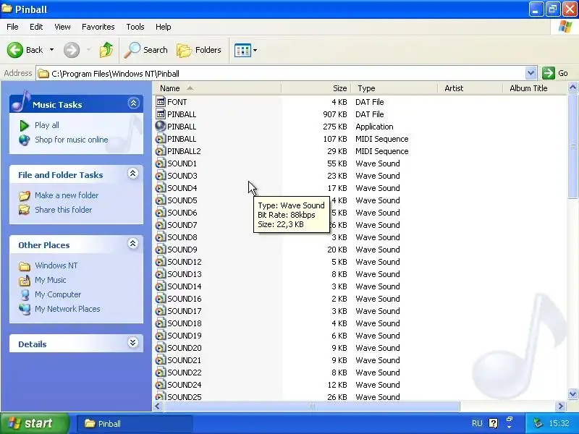579x434 pixels.
Task: Expand the Details panel
Action: [133, 342]
